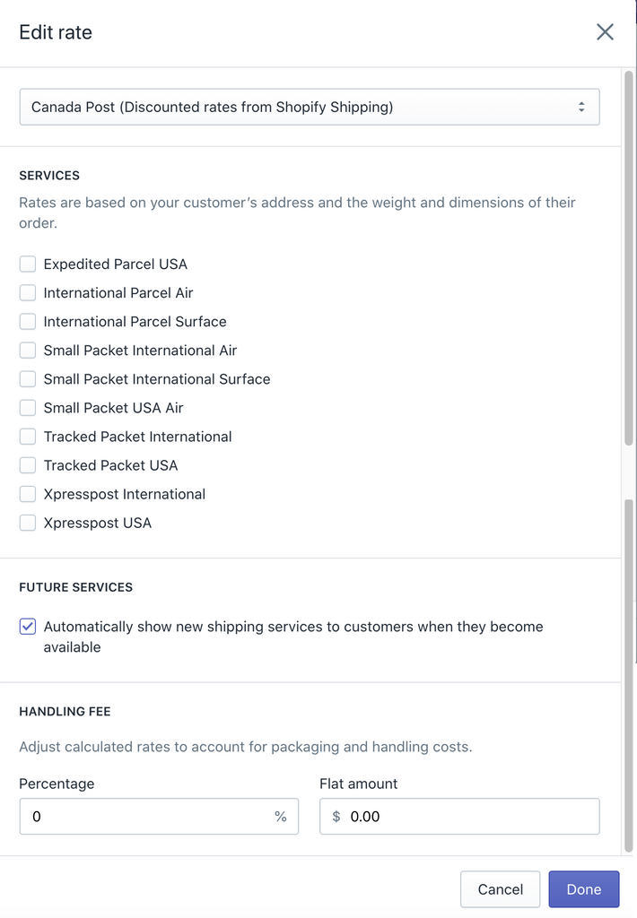Check Small Packet International Surface
The width and height of the screenshot is (637, 918).
27,378
